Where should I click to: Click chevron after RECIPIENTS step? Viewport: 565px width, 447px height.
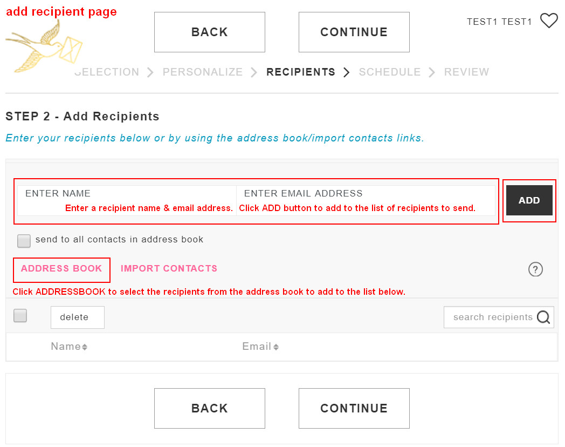346,72
